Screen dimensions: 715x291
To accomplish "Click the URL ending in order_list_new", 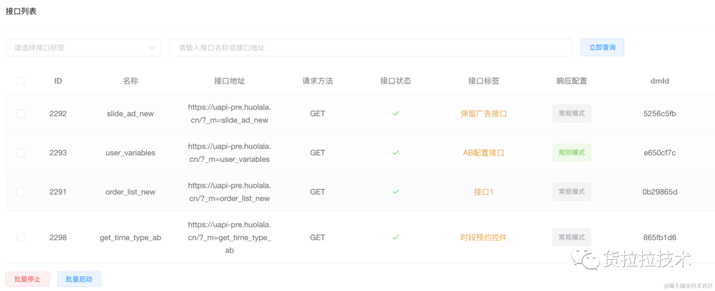I will [229, 192].
